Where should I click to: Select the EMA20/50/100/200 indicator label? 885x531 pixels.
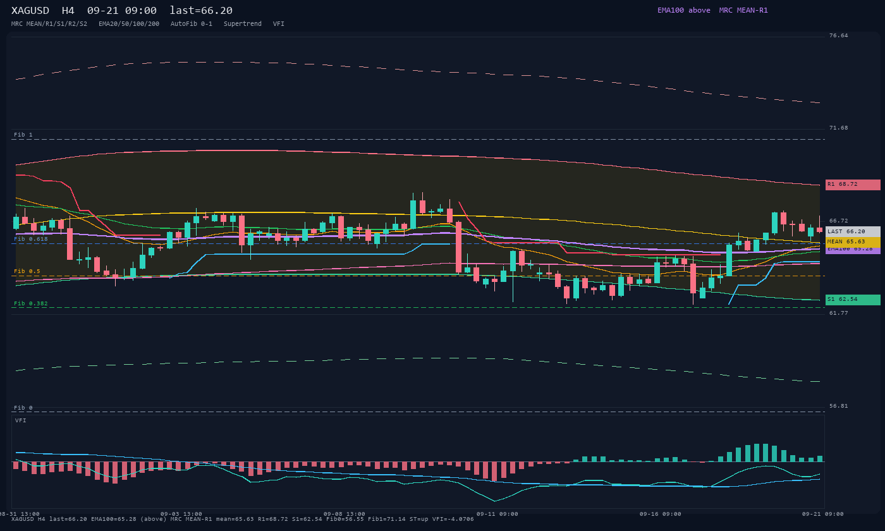[129, 24]
